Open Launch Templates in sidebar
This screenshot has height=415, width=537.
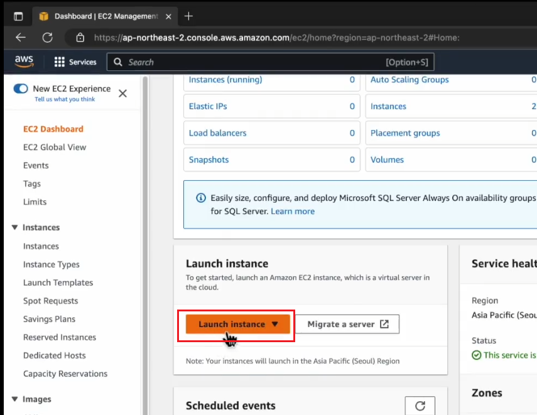pyautogui.click(x=58, y=283)
